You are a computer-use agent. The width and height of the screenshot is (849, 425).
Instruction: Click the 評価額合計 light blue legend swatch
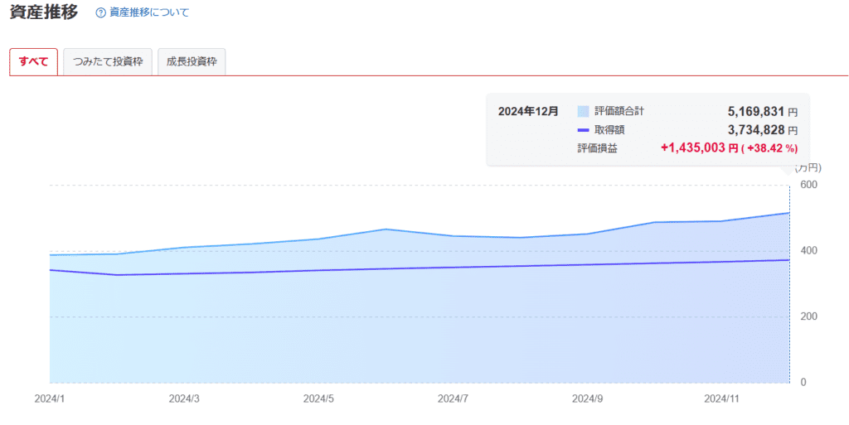coord(583,112)
